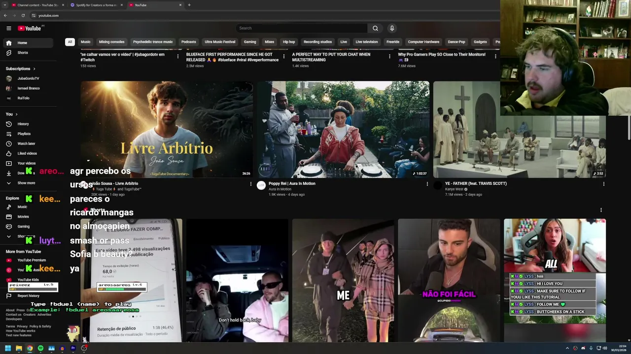
Task: Click the Home sidebar icon
Action: click(9, 43)
